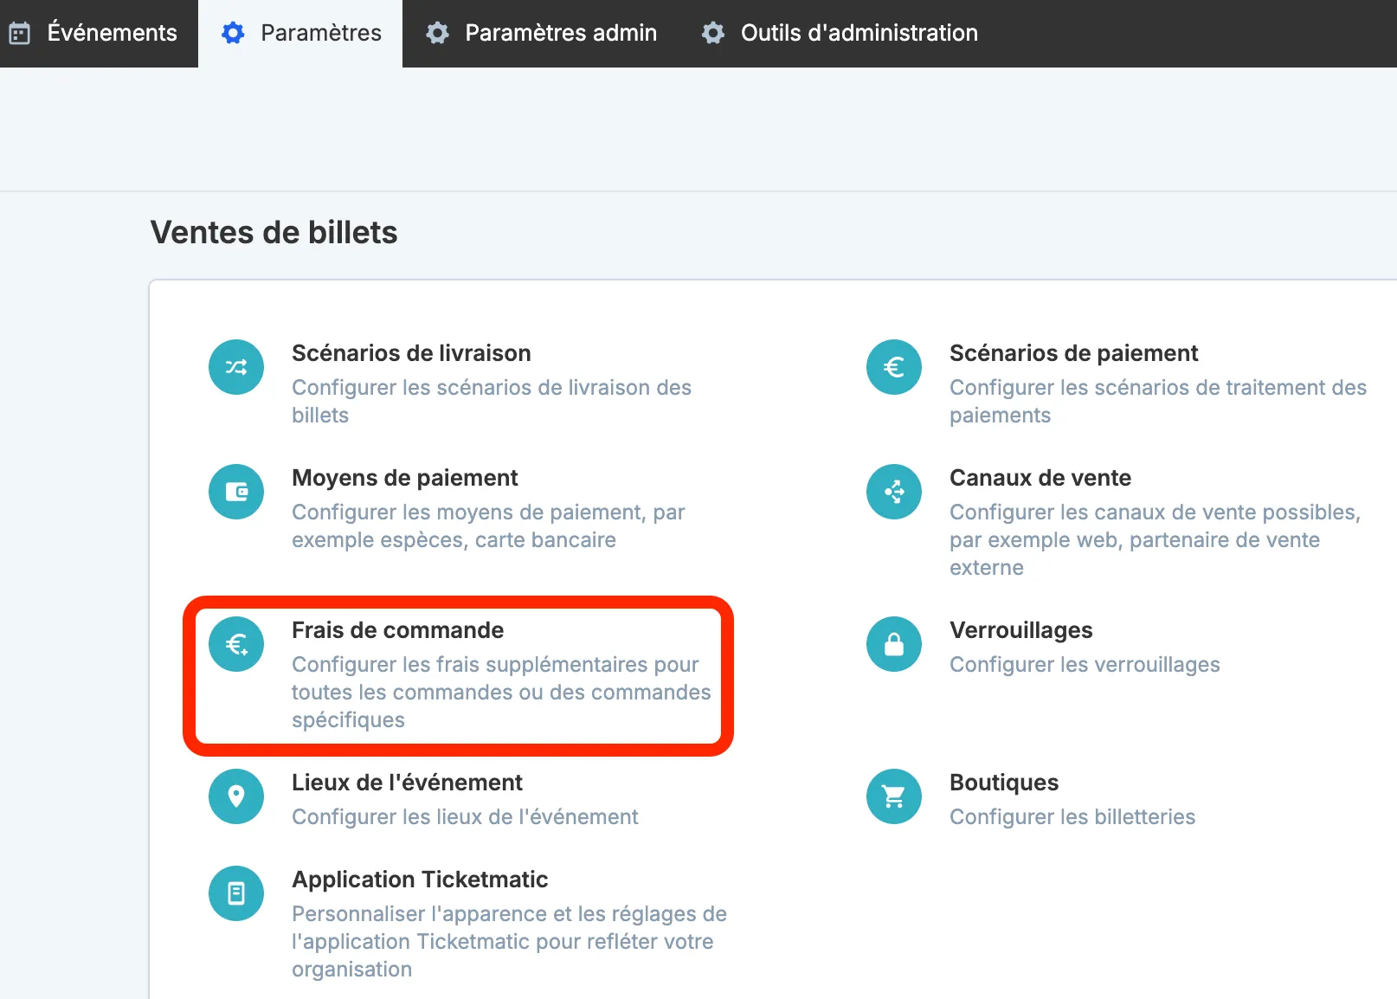
Task: Click the map pin icon for Lieux de l'événement
Action: click(236, 796)
